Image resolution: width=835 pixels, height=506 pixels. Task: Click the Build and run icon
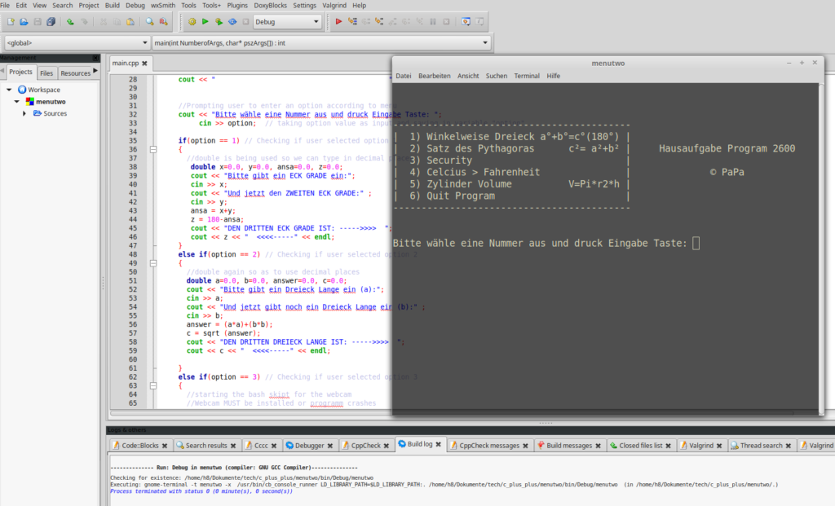pyautogui.click(x=219, y=22)
